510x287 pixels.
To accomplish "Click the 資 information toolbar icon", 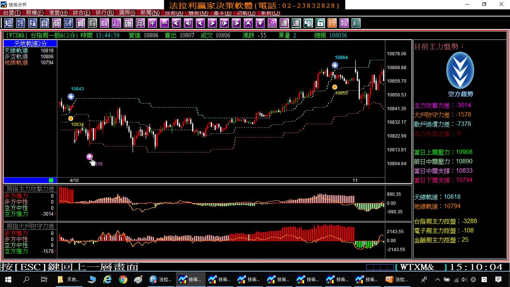I will click(80, 23).
